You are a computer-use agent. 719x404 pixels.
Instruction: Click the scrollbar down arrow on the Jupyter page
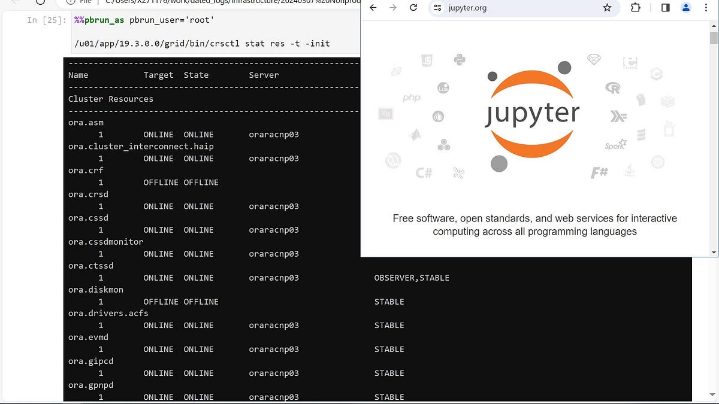click(714, 251)
